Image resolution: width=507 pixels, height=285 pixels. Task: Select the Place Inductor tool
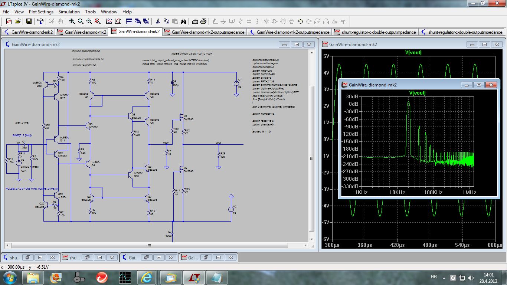258,22
